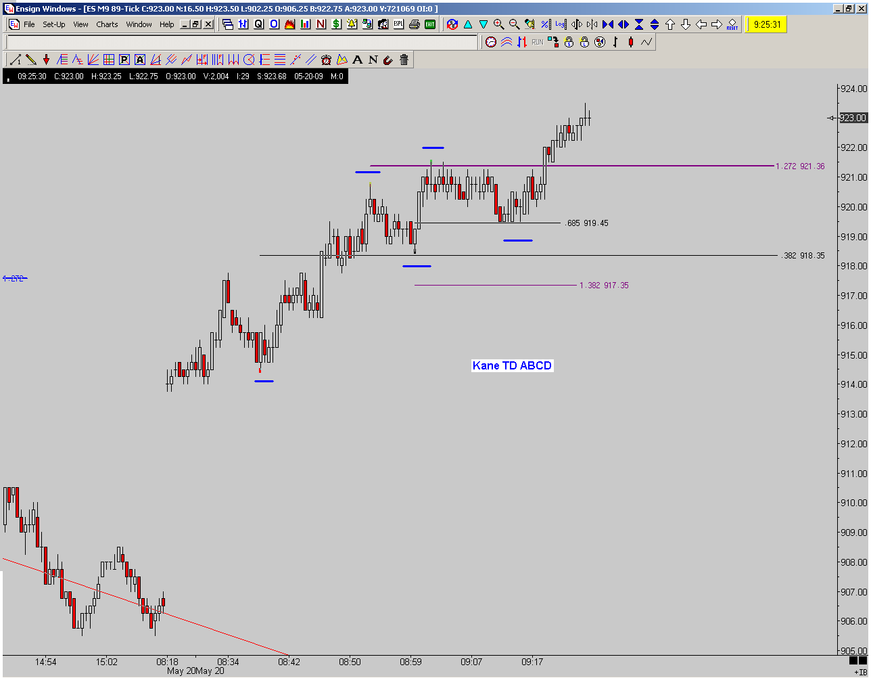Click the RUN button
Viewport: 871px width, 678px height.
[x=538, y=42]
